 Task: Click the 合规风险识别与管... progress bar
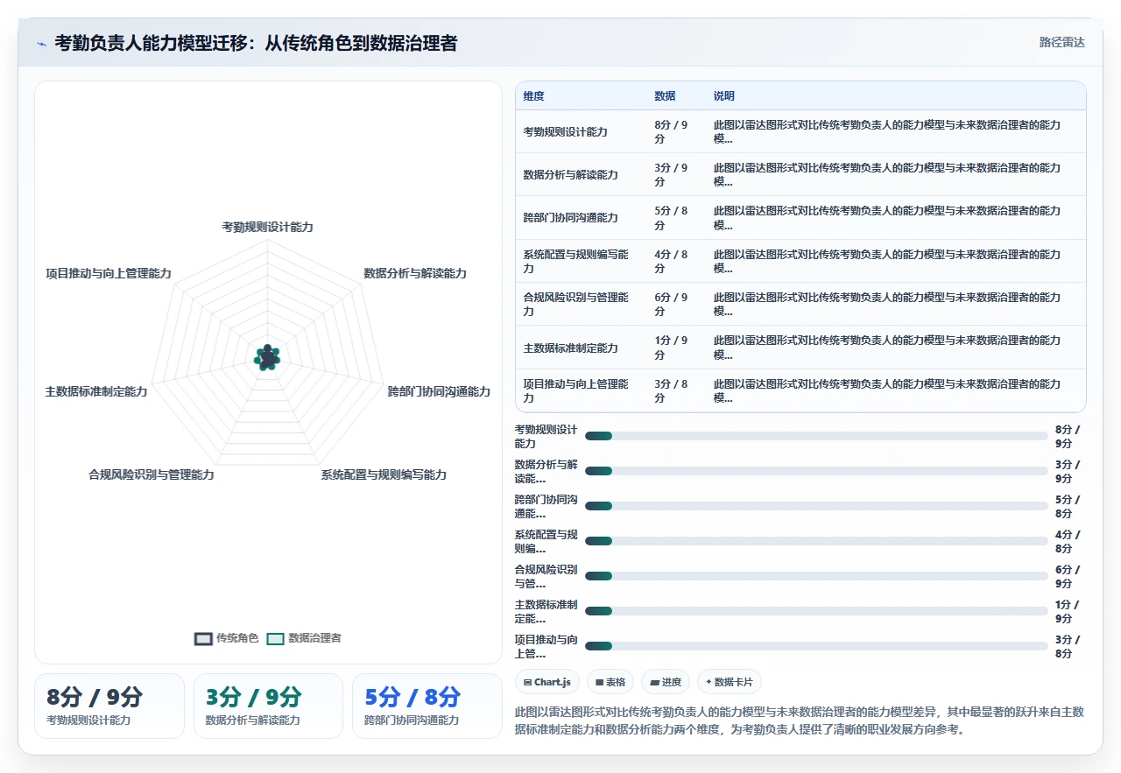[x=816, y=576]
